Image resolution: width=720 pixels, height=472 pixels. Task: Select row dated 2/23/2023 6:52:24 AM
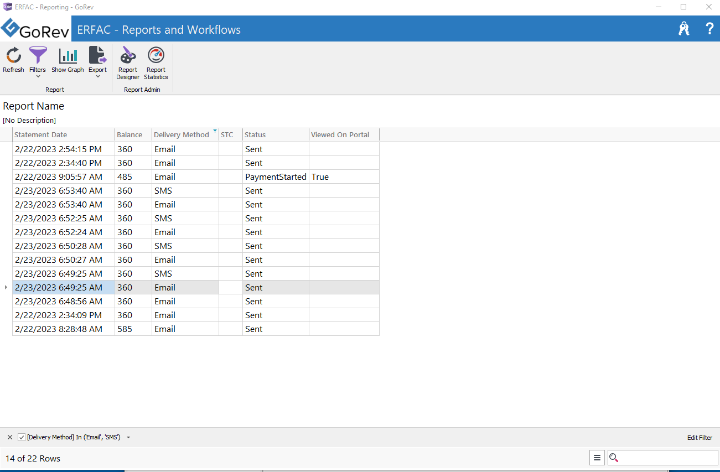tap(196, 232)
